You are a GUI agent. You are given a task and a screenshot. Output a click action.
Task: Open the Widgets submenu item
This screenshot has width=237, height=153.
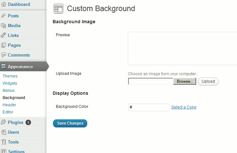pos(10,83)
